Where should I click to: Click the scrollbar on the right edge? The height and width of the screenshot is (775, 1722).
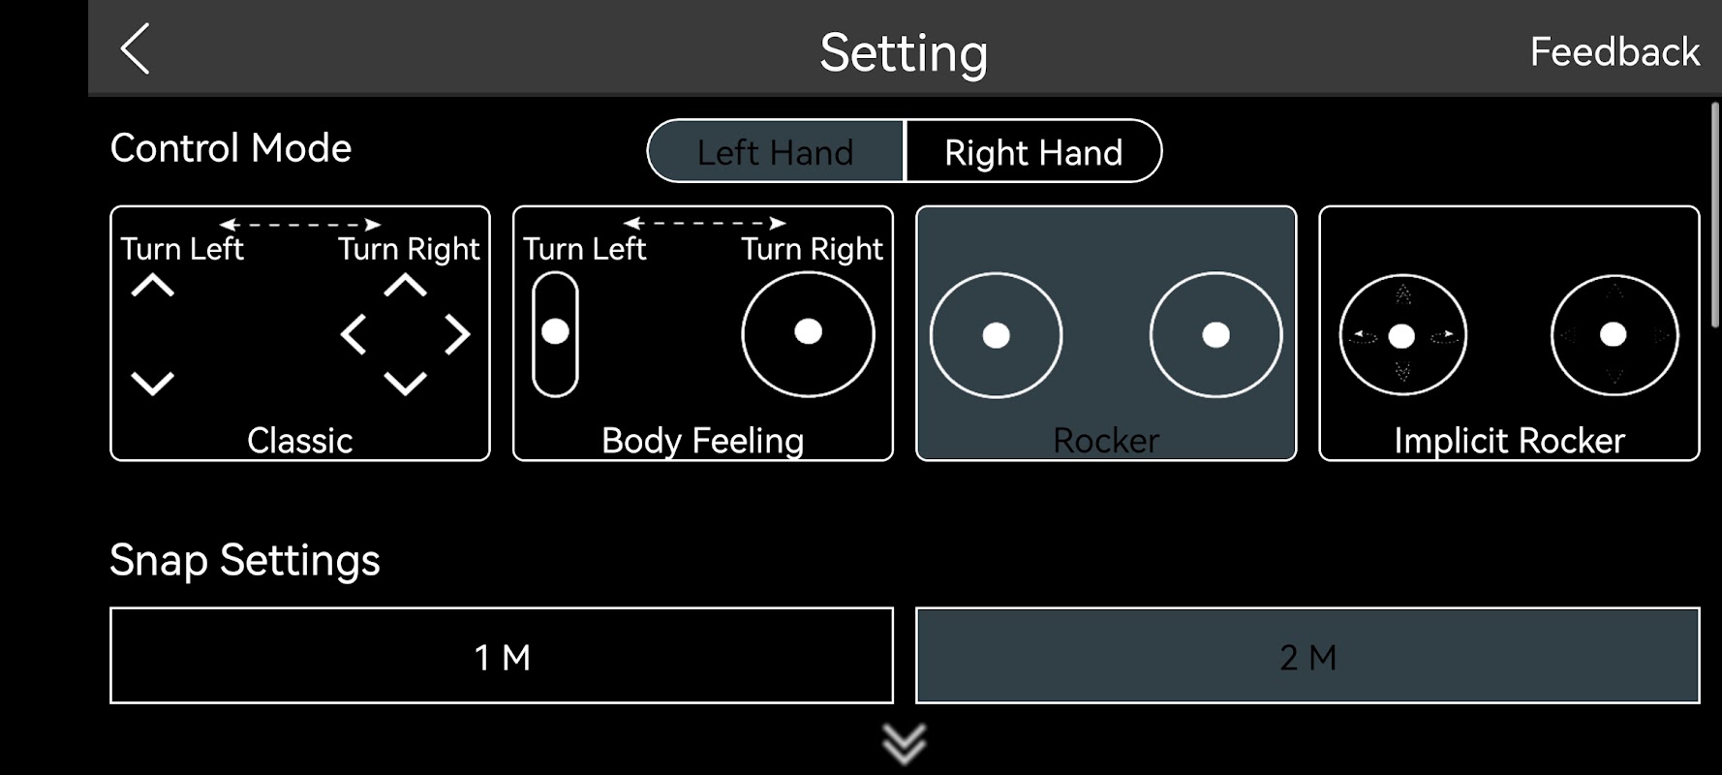pyautogui.click(x=1714, y=215)
